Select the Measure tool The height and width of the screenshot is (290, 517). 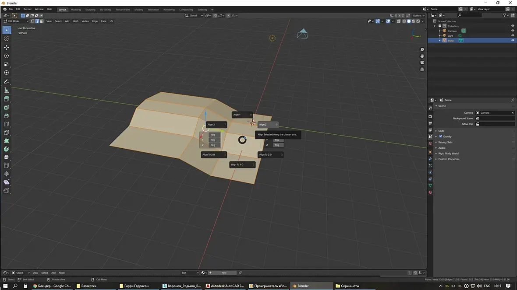coord(6,90)
